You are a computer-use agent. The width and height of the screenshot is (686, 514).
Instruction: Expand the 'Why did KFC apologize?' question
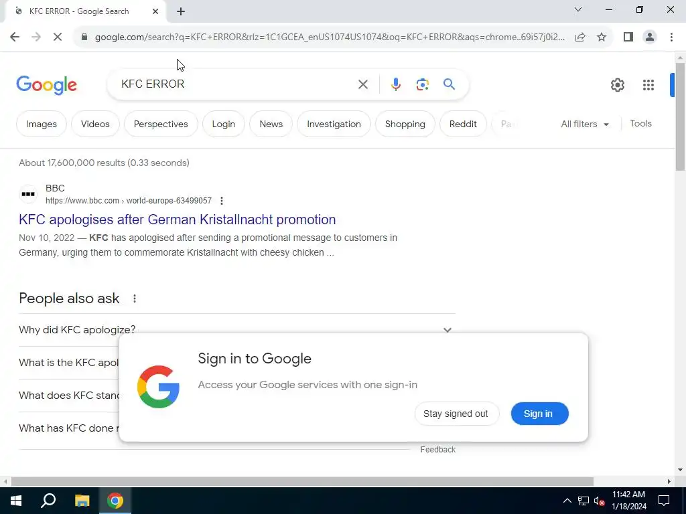235,329
